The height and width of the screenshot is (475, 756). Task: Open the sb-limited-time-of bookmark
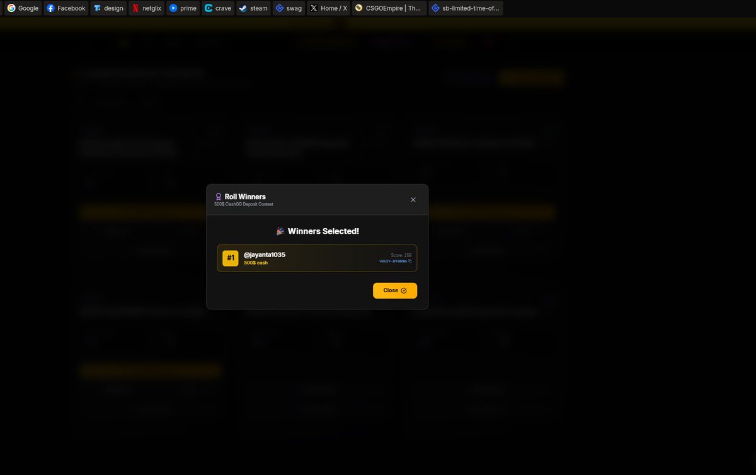tap(466, 8)
